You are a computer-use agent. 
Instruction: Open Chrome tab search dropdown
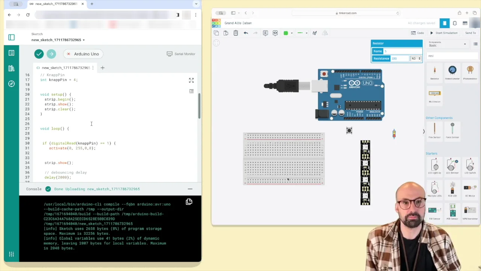click(196, 4)
